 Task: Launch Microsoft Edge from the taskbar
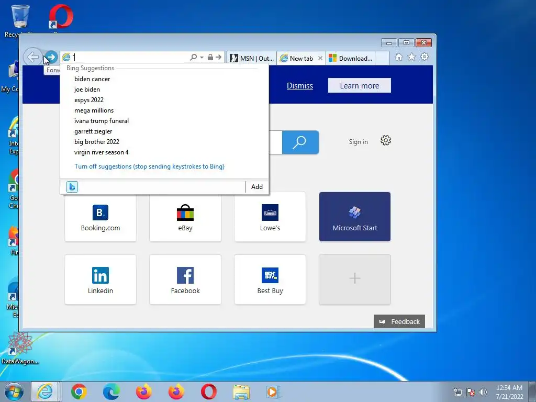[111, 392]
